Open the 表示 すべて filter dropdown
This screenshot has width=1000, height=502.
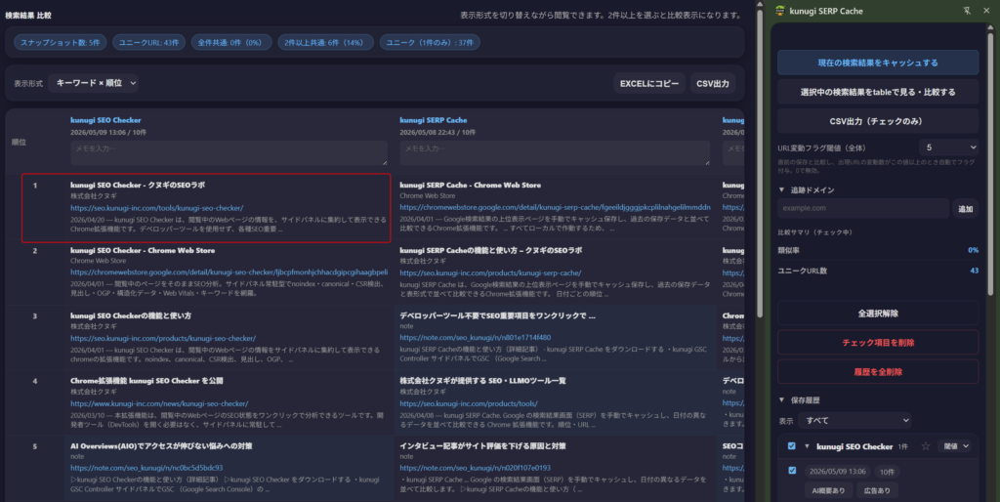click(x=854, y=420)
